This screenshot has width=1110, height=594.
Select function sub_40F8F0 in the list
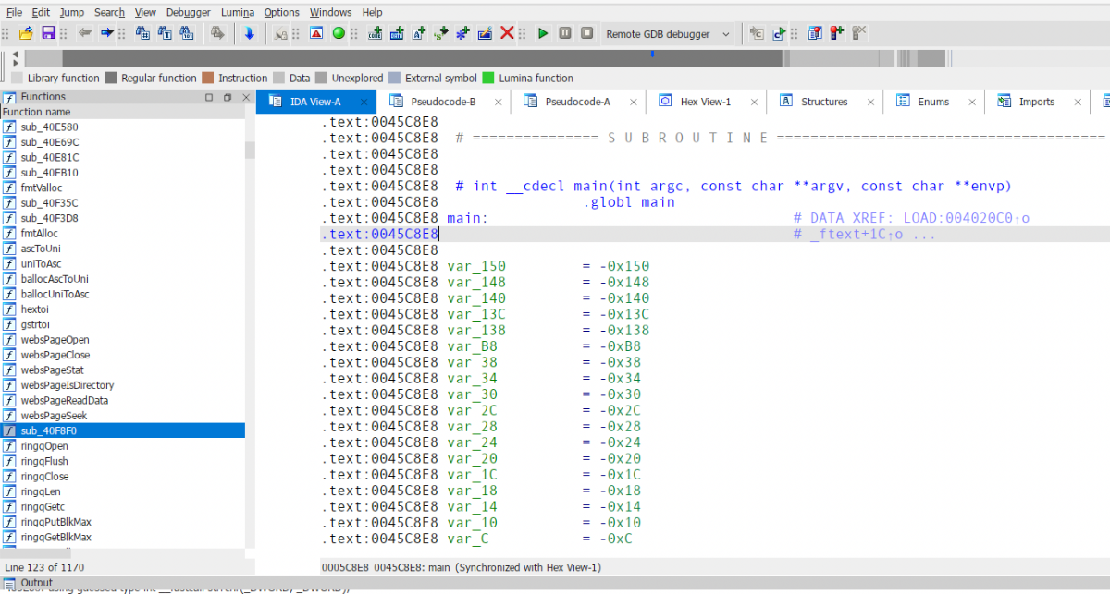(x=122, y=430)
